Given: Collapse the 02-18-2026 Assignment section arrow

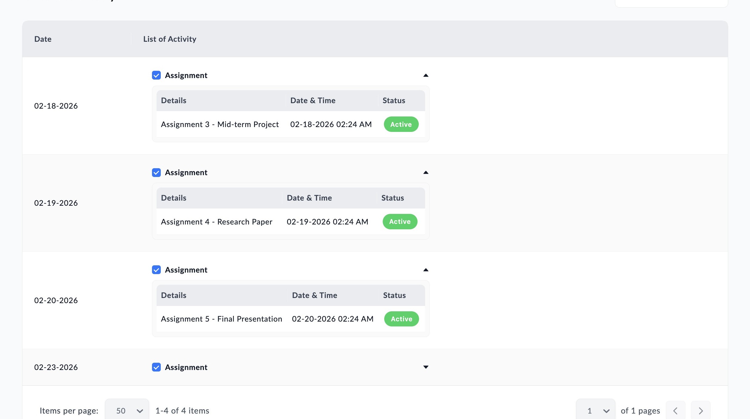Looking at the screenshot, I should point(426,75).
